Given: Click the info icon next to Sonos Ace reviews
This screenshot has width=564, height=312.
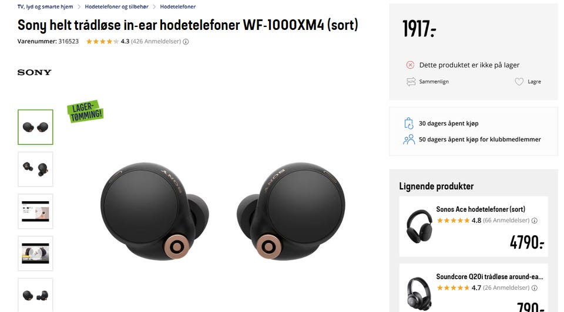Looking at the screenshot, I should point(535,221).
